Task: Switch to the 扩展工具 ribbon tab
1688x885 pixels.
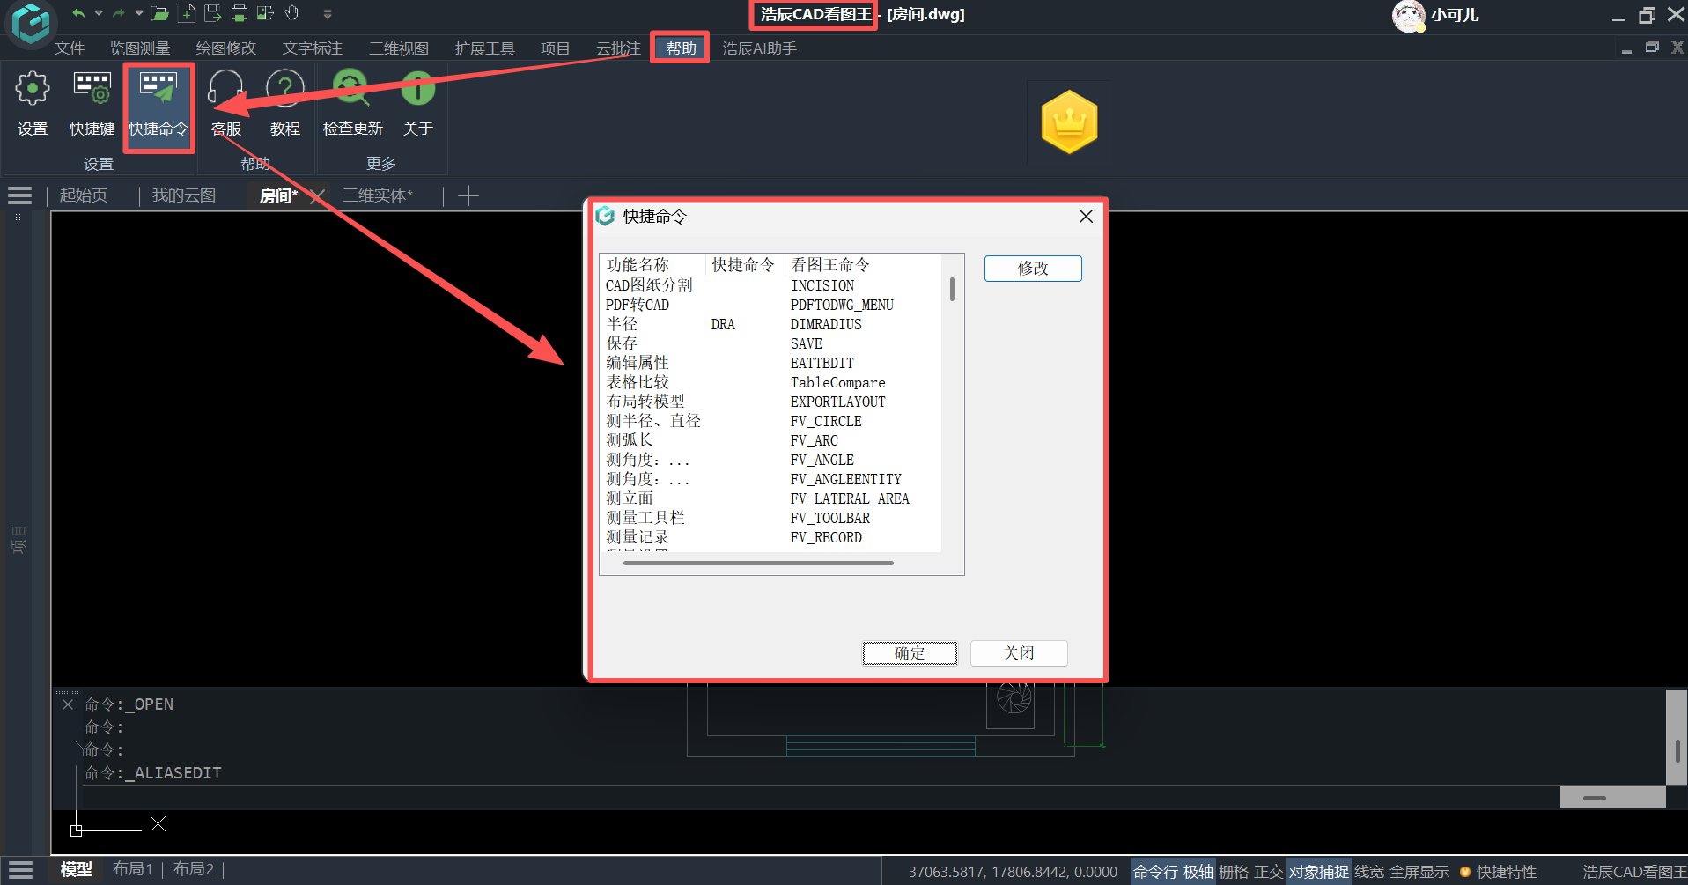Action: coord(485,48)
